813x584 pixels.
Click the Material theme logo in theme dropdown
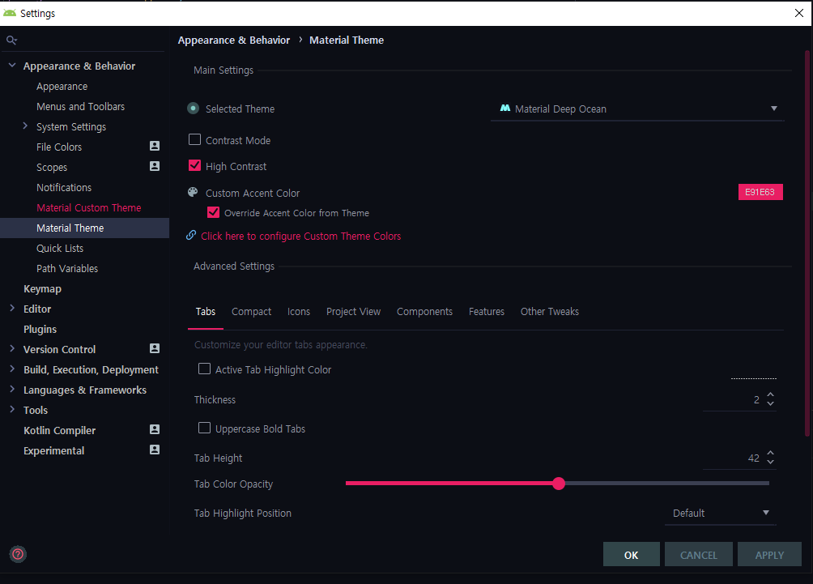point(505,109)
